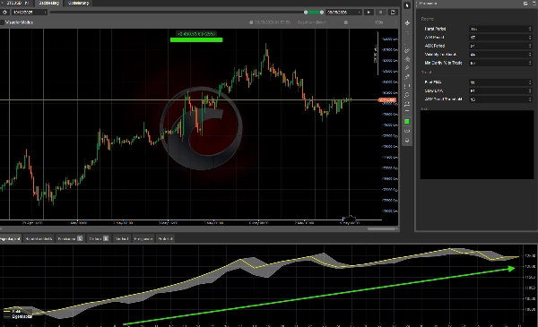Click the green profit label above chart
The image size is (538, 327).
point(196,34)
